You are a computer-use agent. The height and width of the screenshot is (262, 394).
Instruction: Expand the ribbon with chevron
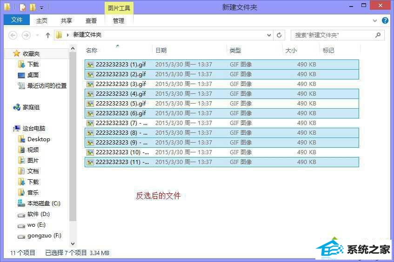coord(374,20)
